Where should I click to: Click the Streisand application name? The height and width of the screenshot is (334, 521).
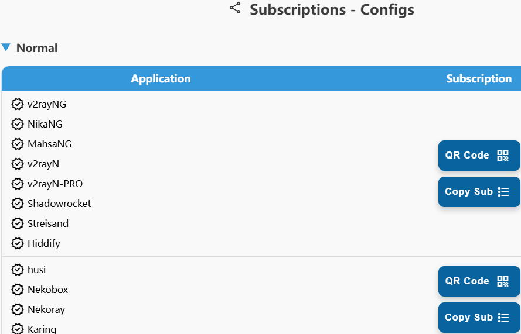[x=48, y=224]
